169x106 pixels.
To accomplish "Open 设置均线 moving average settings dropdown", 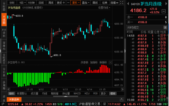I will (104, 8).
